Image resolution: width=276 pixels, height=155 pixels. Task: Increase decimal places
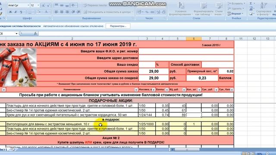[158, 12]
